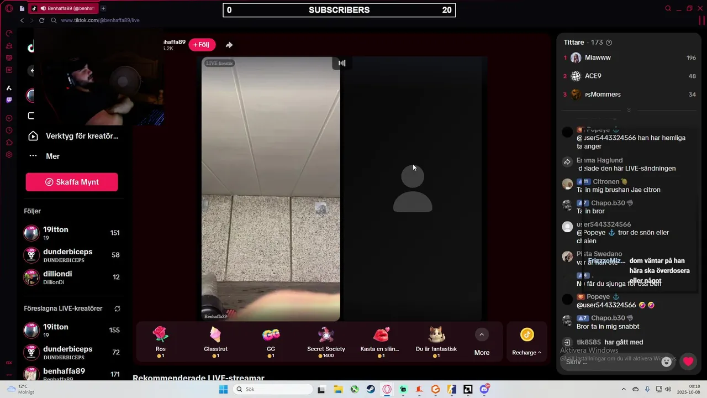Open the Opera GX menu logo
This screenshot has height=398, width=707.
(9, 8)
